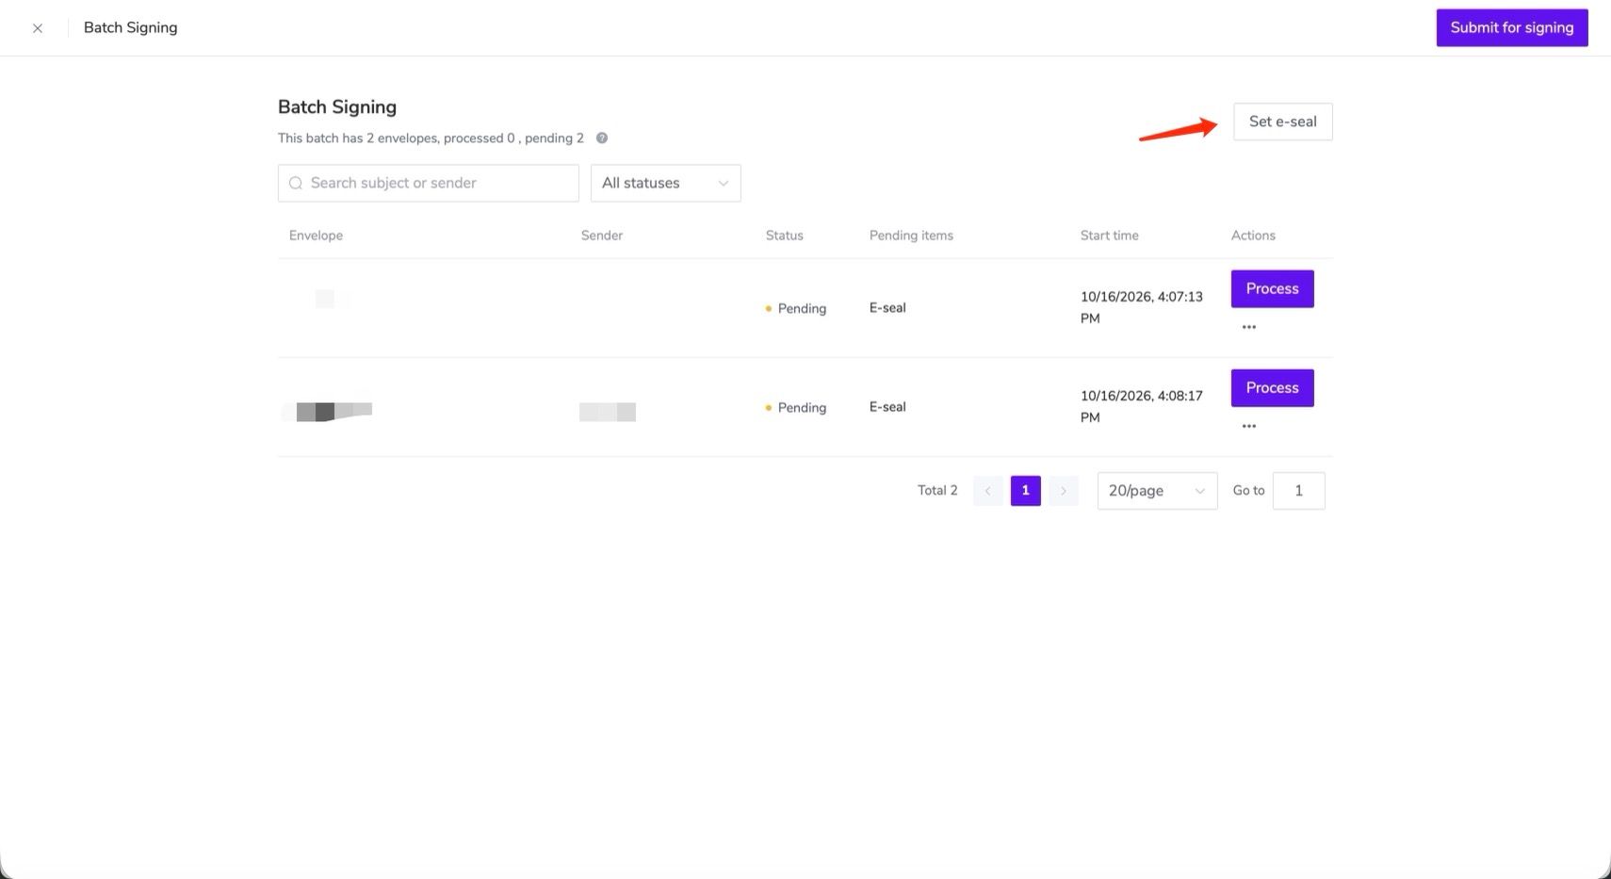The width and height of the screenshot is (1611, 879).
Task: Go to next page arrow
Action: [x=1064, y=491]
